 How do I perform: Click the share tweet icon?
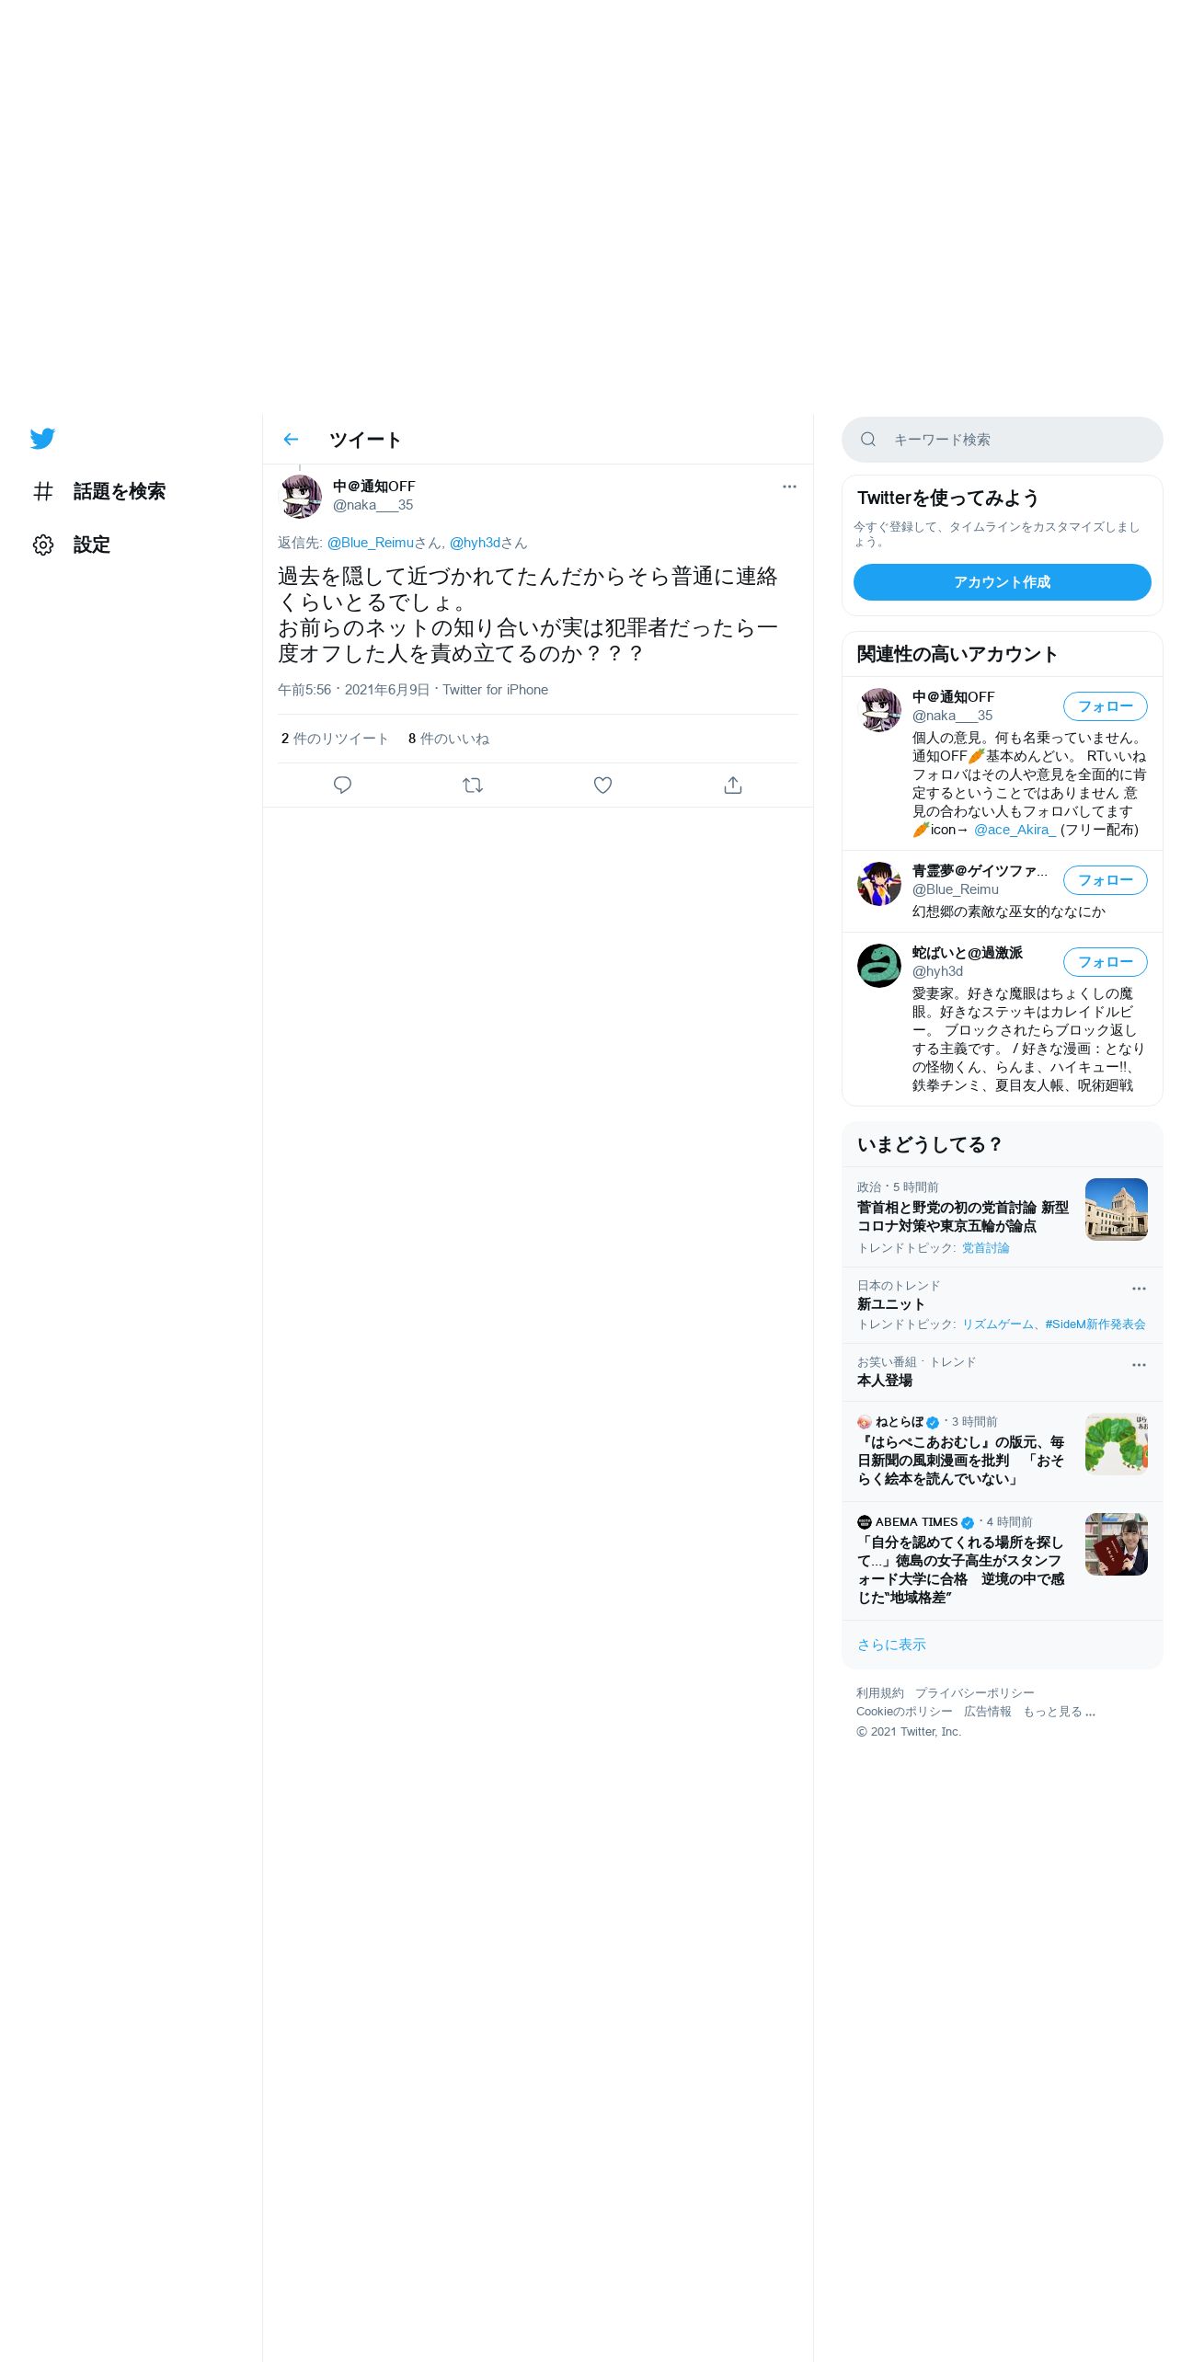733,785
